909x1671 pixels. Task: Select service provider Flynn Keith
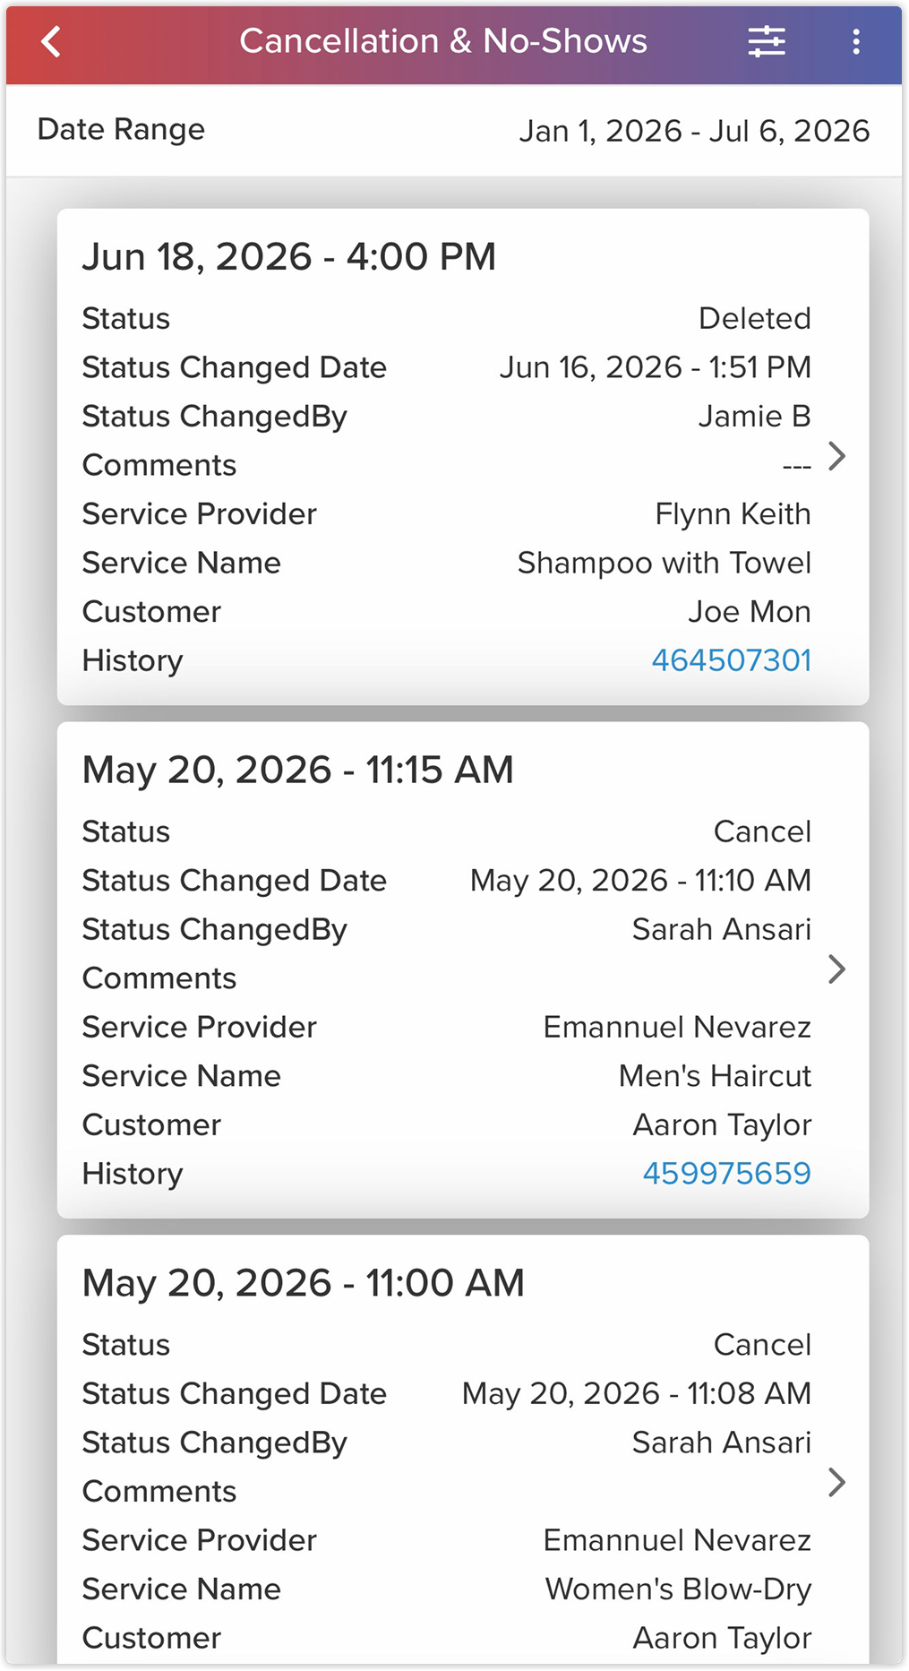[733, 514]
